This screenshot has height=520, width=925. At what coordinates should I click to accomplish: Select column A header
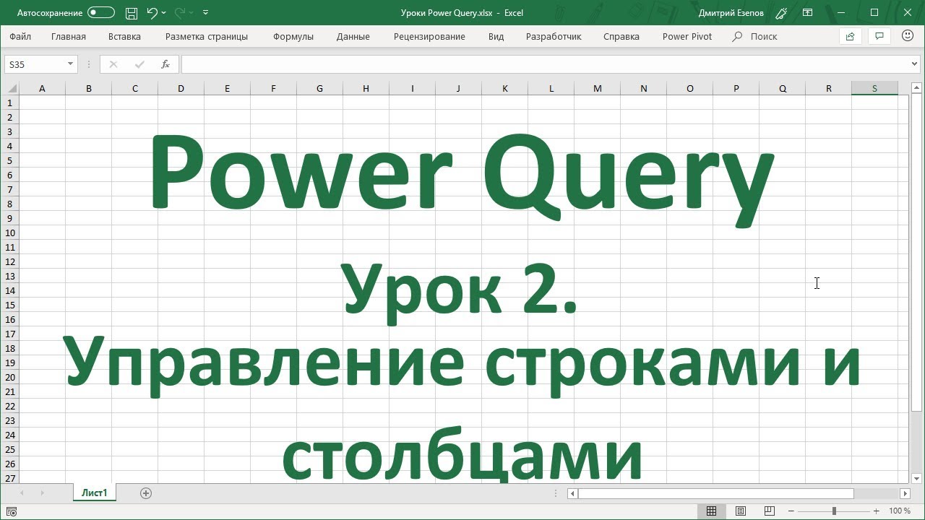(x=42, y=89)
